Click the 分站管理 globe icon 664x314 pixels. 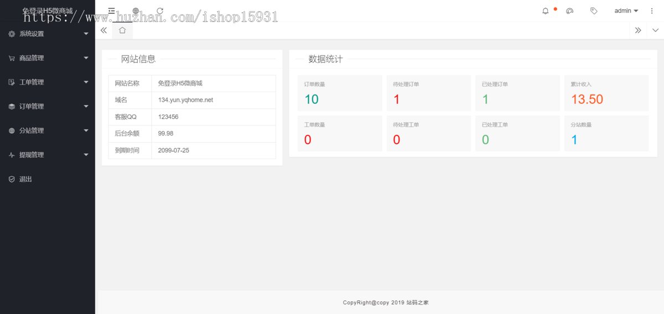pos(12,131)
